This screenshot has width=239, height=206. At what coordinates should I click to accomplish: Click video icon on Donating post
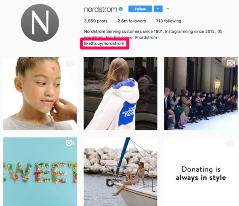coord(231,143)
